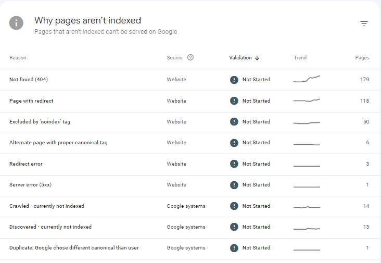Click the 179 pages count
381x263 pixels.
click(364, 80)
